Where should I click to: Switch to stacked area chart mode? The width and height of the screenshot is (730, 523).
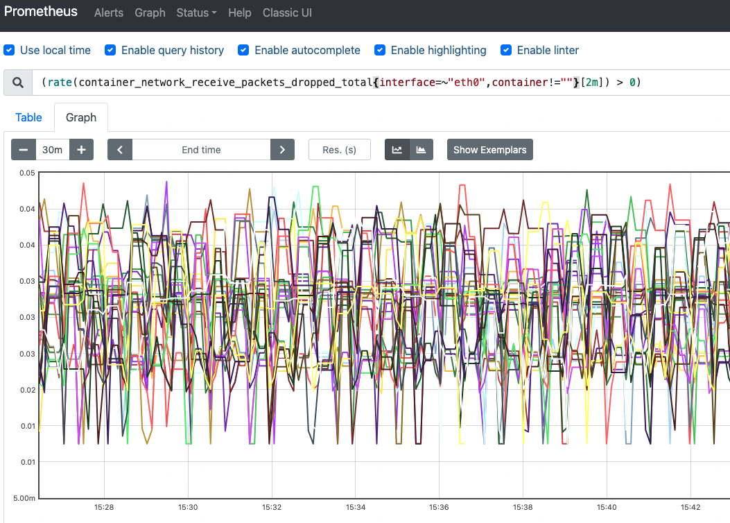pyautogui.click(x=422, y=150)
